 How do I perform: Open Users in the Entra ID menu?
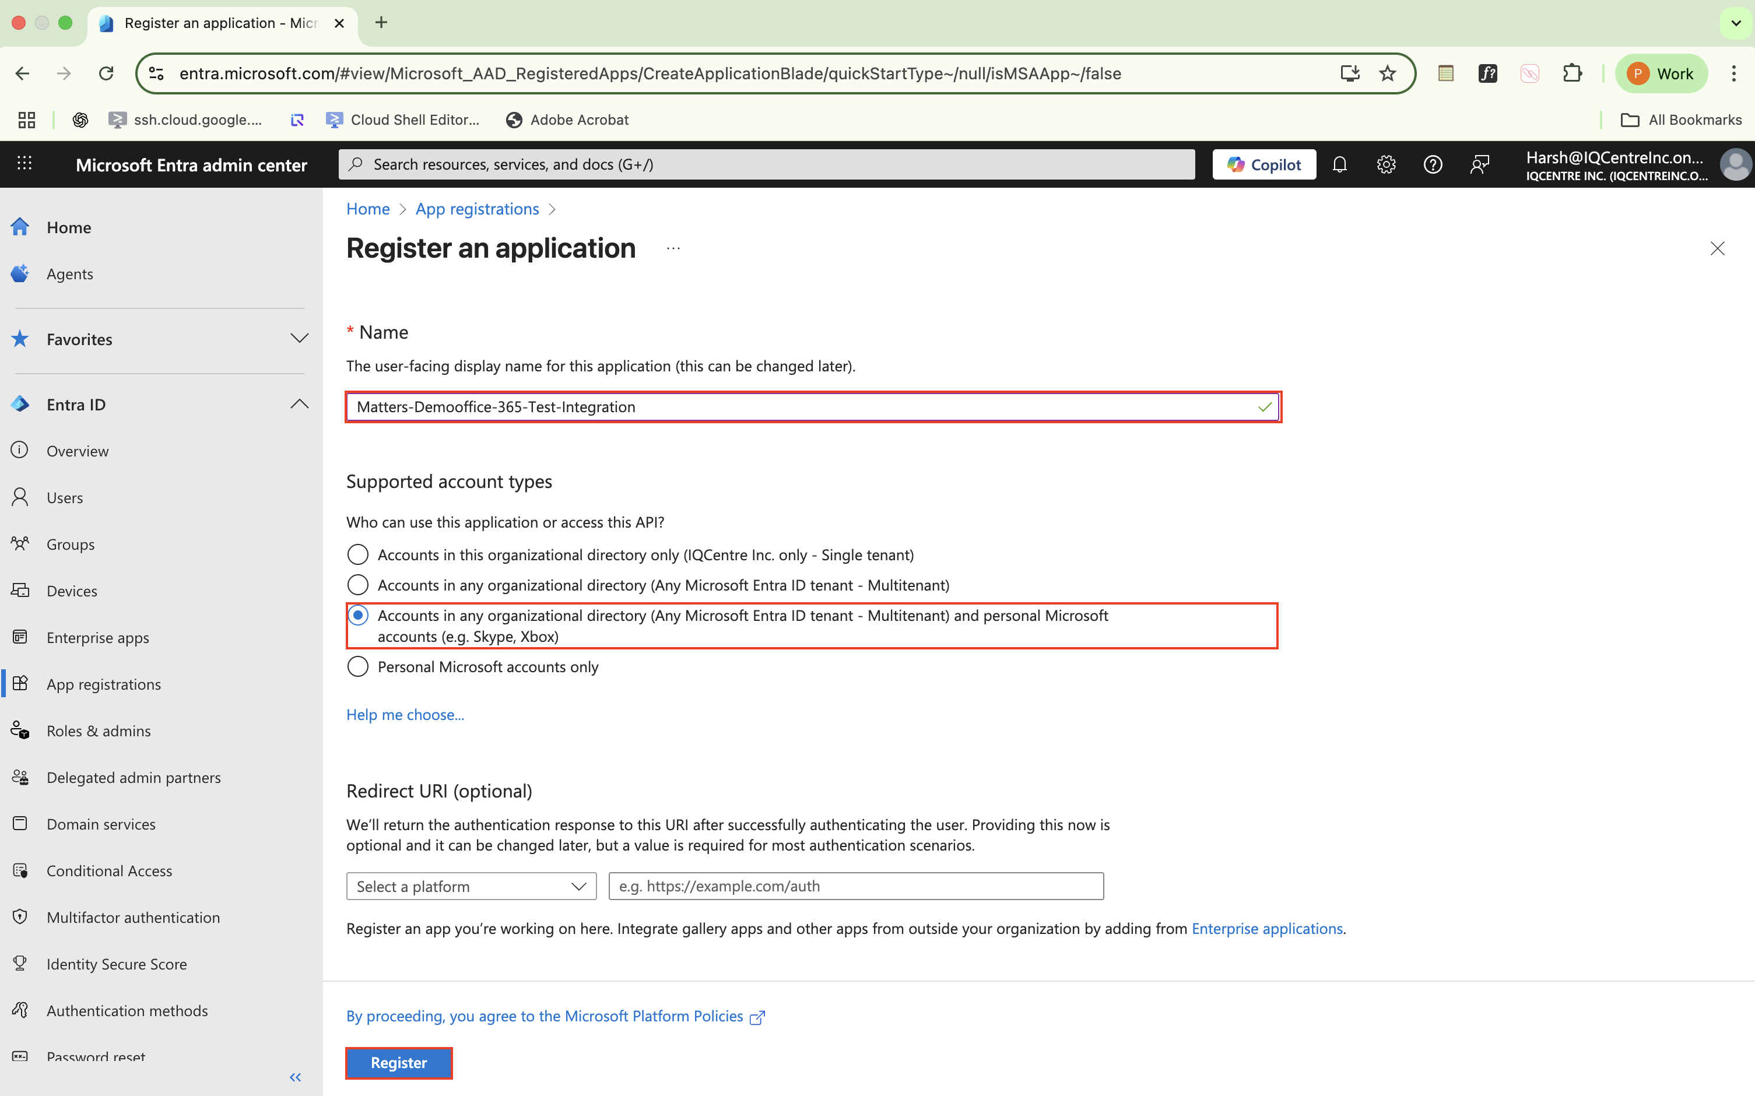click(65, 497)
